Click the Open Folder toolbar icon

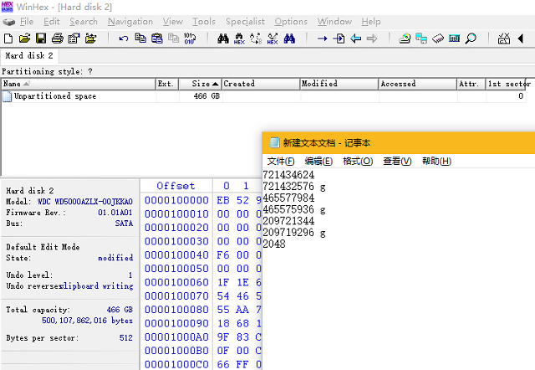90,39
